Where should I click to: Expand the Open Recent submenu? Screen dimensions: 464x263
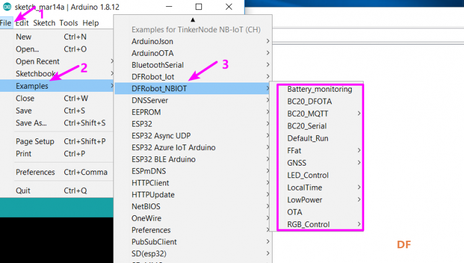tap(57, 61)
